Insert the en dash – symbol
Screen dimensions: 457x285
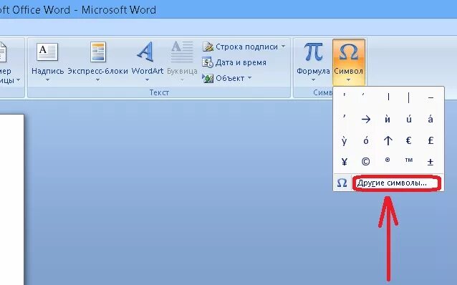point(430,98)
